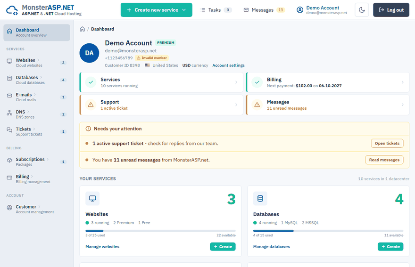Expand the Databases sidebar chevron
Image resolution: width=415 pixels, height=267 pixels.
tap(41, 77)
